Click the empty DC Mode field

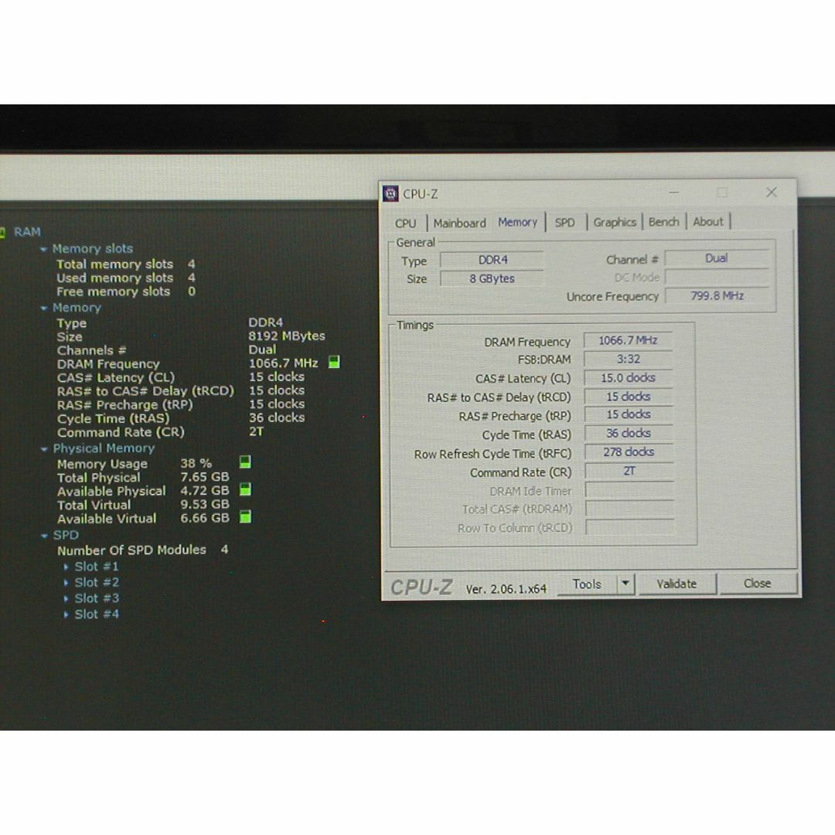(x=716, y=277)
